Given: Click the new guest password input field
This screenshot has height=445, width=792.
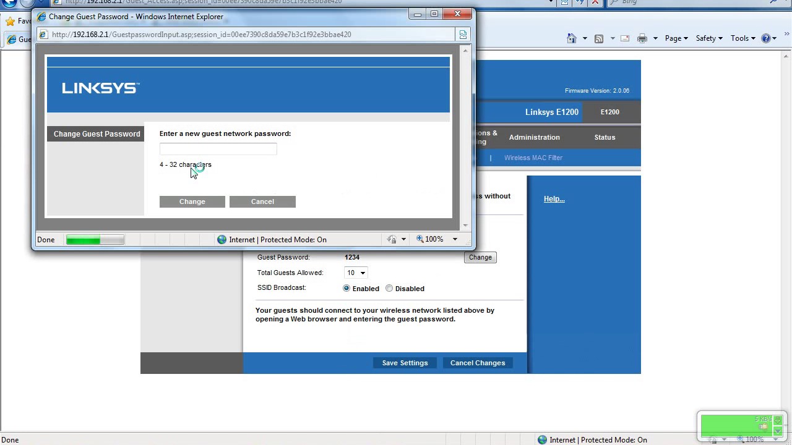Looking at the screenshot, I should (218, 149).
